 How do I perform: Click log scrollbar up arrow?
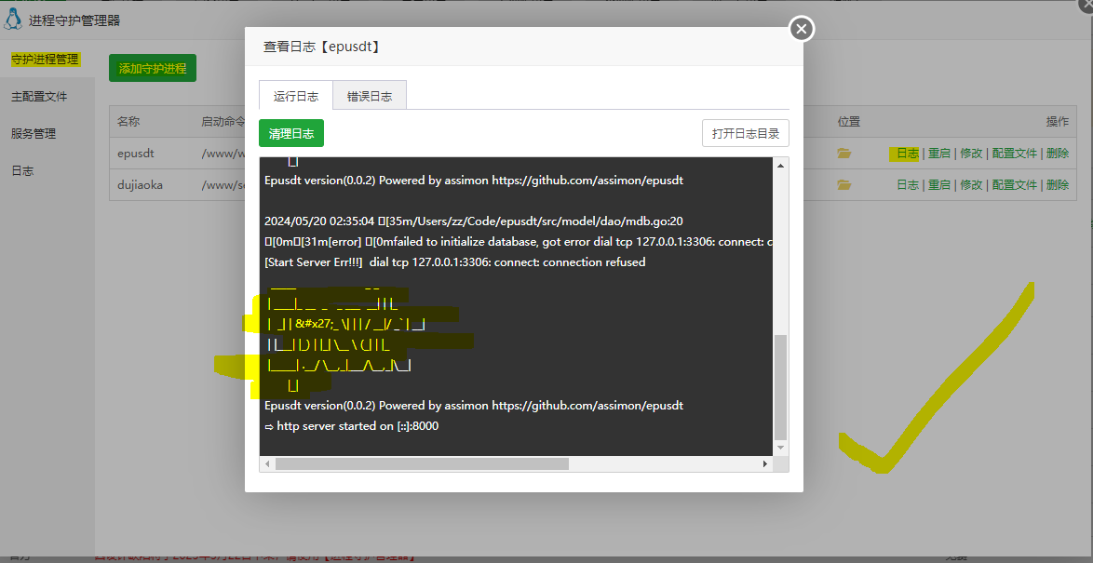point(781,165)
